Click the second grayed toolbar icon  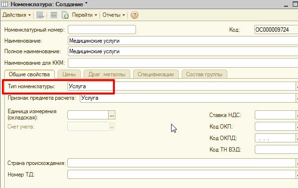(x=54, y=15)
